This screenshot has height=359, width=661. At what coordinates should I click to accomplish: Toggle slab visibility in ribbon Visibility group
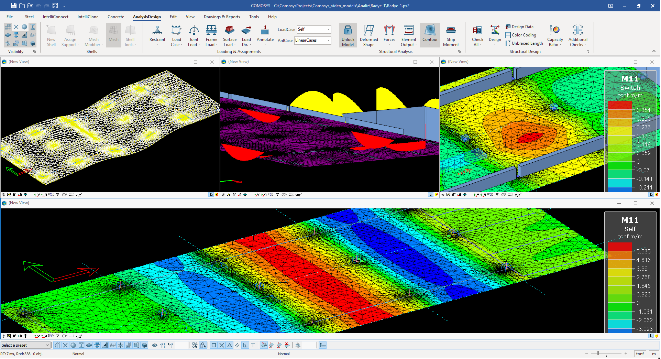click(8, 35)
